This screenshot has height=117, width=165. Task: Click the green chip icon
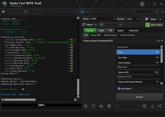pyautogui.click(x=147, y=25)
